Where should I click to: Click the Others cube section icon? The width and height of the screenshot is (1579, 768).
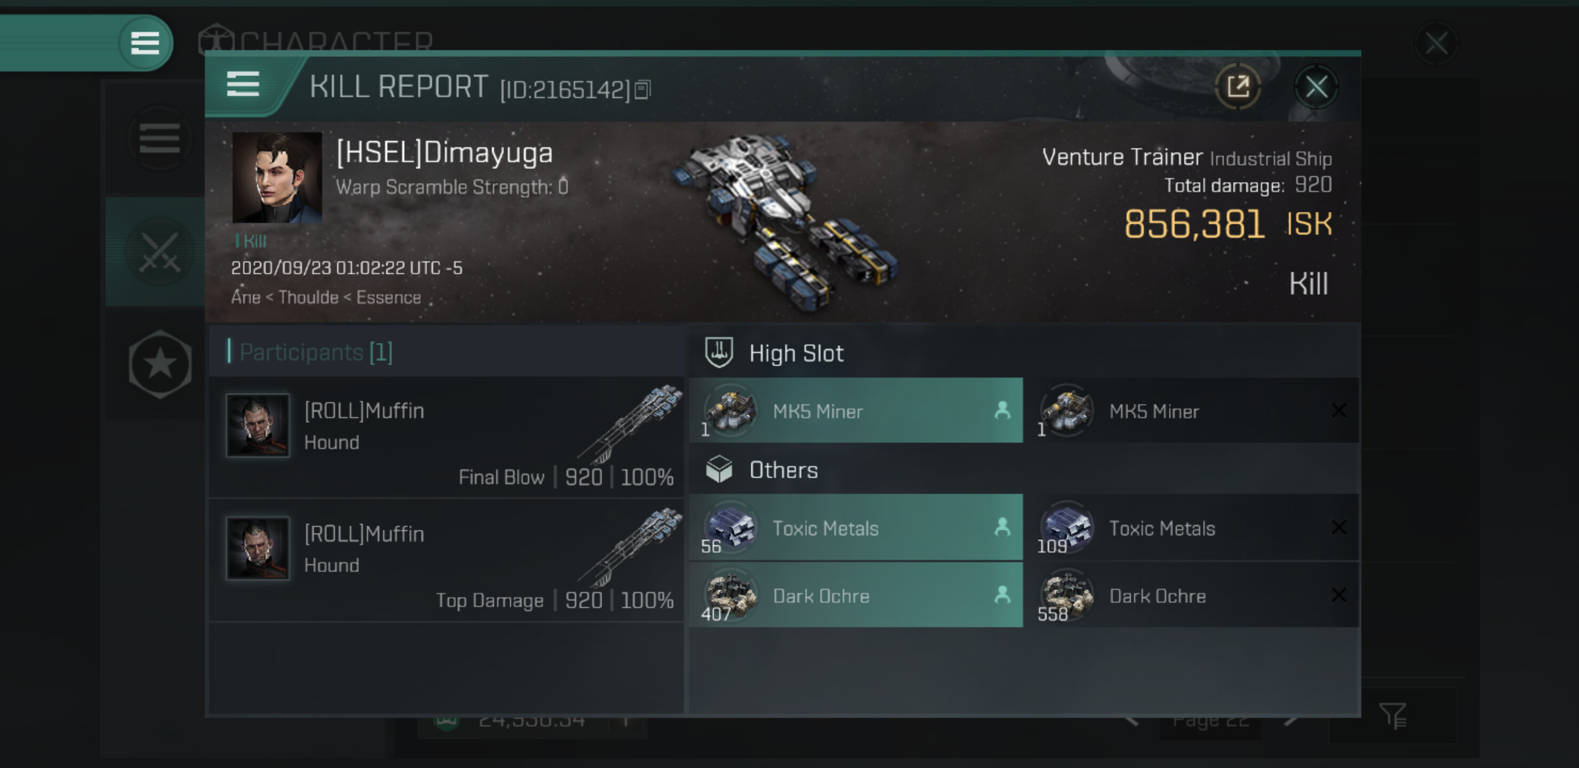pos(719,469)
